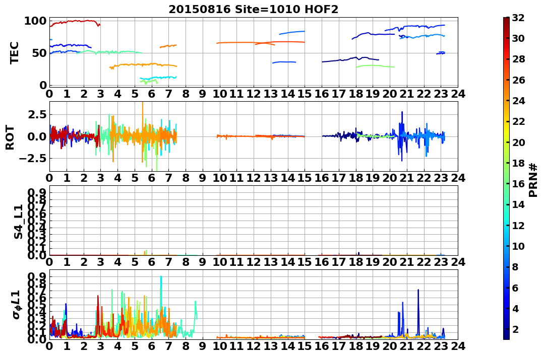Screen dimensions: 543x357
Task: Click the 26 tick on the colorbar
Action: click(518, 80)
